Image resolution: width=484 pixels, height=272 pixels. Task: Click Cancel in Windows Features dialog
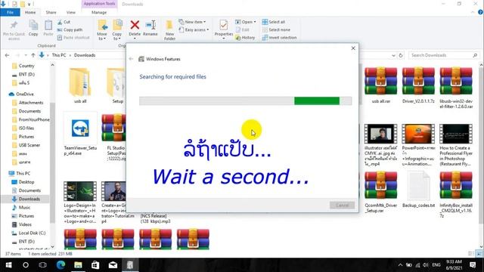342,205
